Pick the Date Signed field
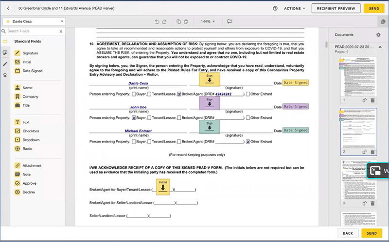 (x=29, y=71)
